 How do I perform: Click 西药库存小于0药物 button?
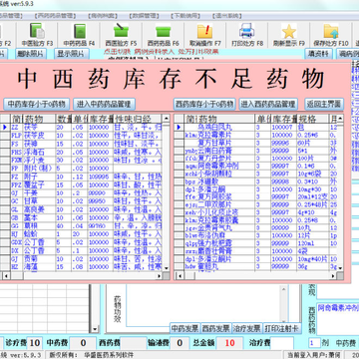(204, 104)
